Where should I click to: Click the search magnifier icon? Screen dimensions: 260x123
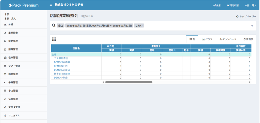tap(54, 25)
